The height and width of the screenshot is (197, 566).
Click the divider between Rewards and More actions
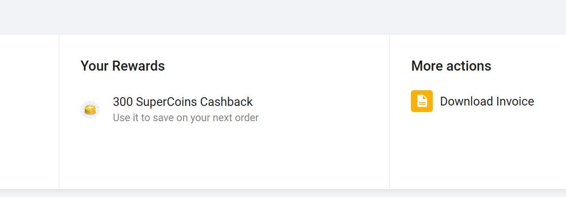(390, 112)
